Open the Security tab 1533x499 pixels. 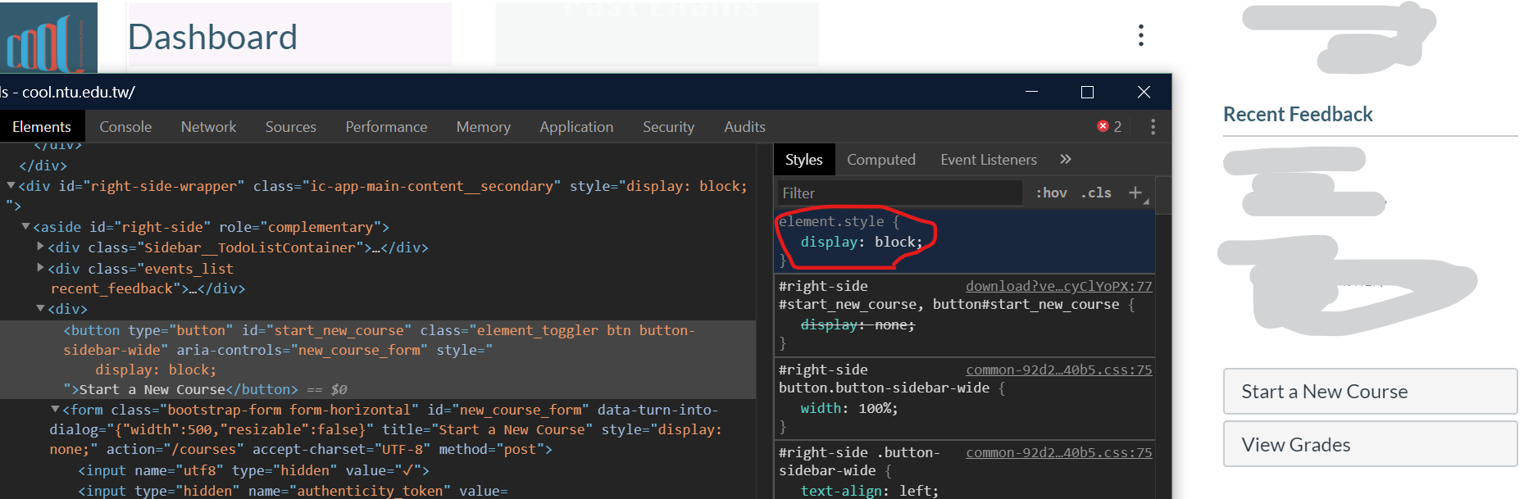point(668,127)
